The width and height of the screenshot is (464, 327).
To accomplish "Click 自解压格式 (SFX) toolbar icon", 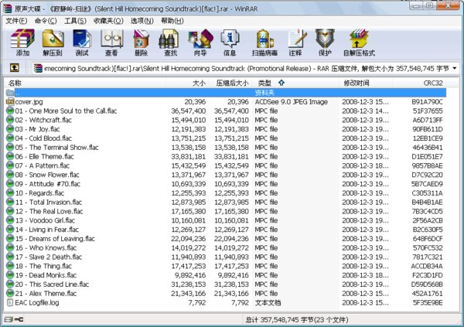I will click(359, 43).
